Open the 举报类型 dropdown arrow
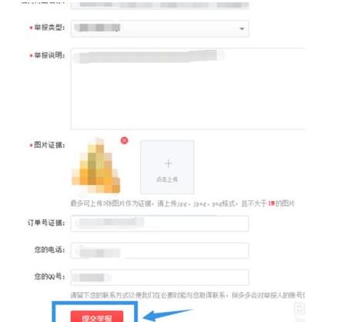The width and height of the screenshot is (352, 322). [242, 29]
